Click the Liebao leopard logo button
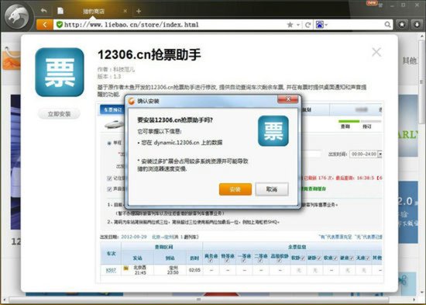 point(18,17)
